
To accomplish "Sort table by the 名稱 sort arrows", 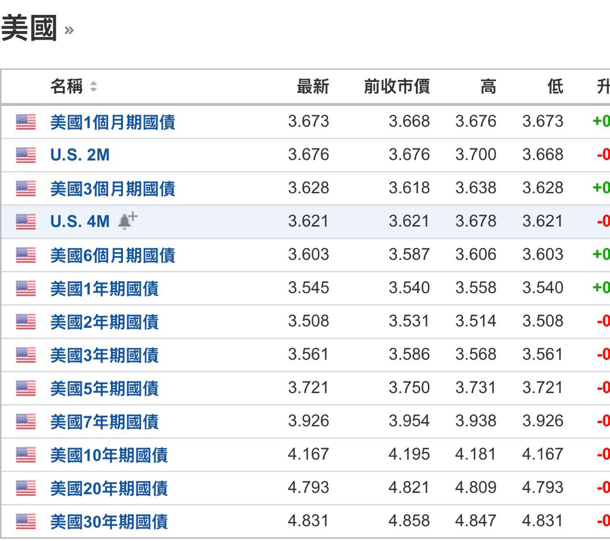I will tap(93, 87).
